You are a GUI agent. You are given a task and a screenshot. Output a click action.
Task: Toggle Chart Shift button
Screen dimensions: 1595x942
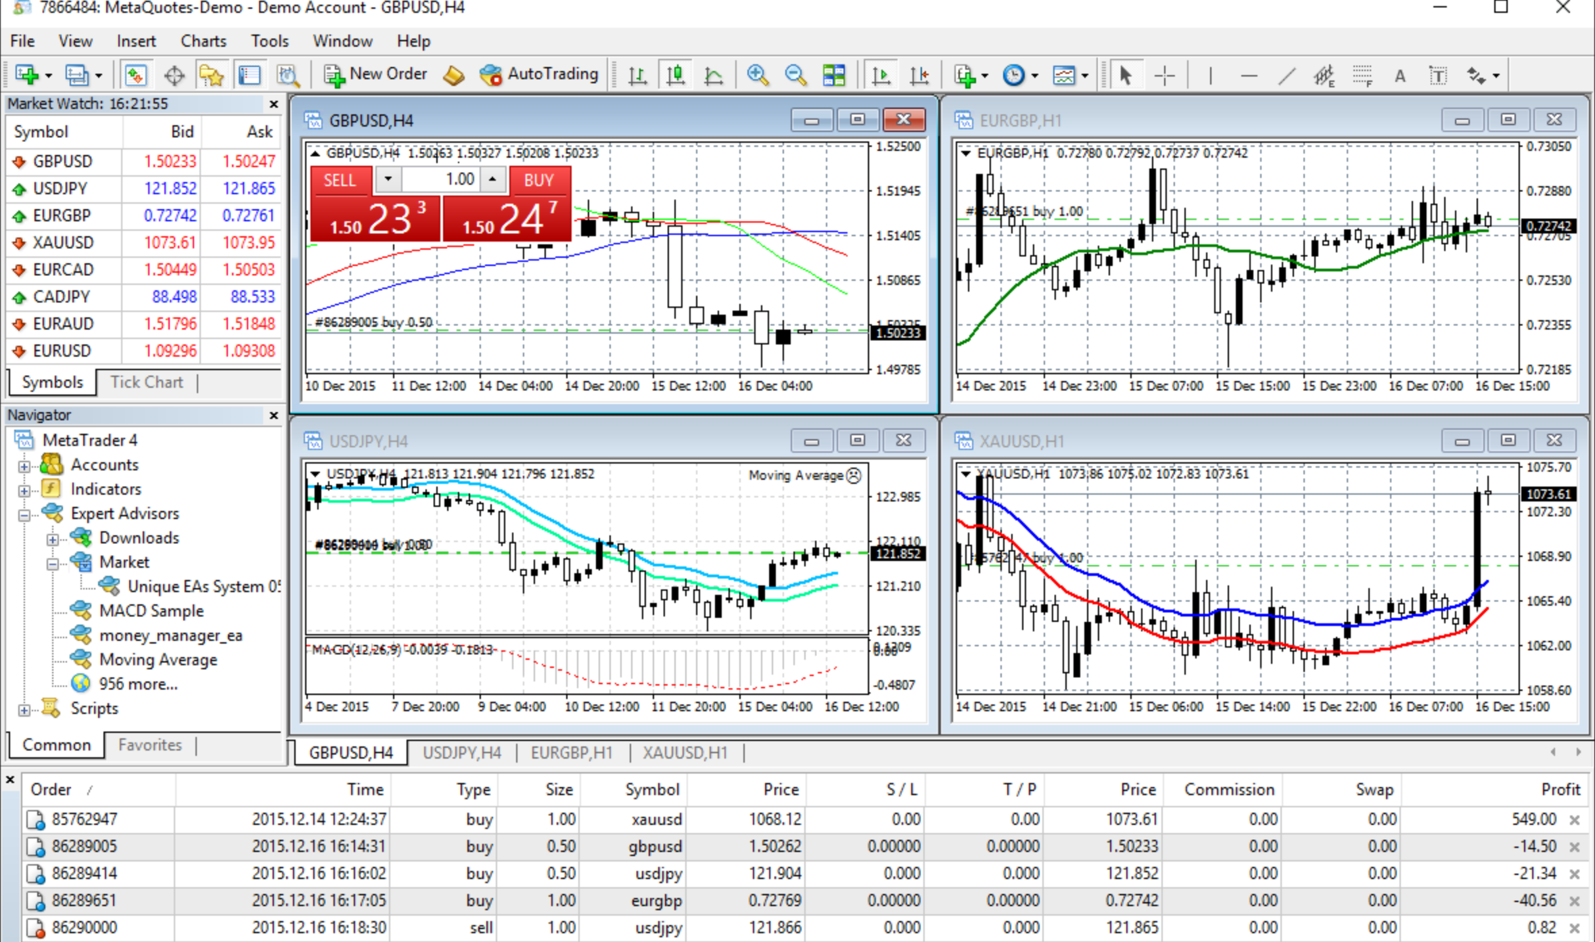919,75
